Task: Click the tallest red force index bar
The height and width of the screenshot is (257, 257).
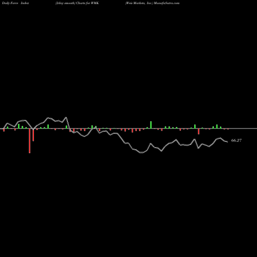Action: click(30, 141)
